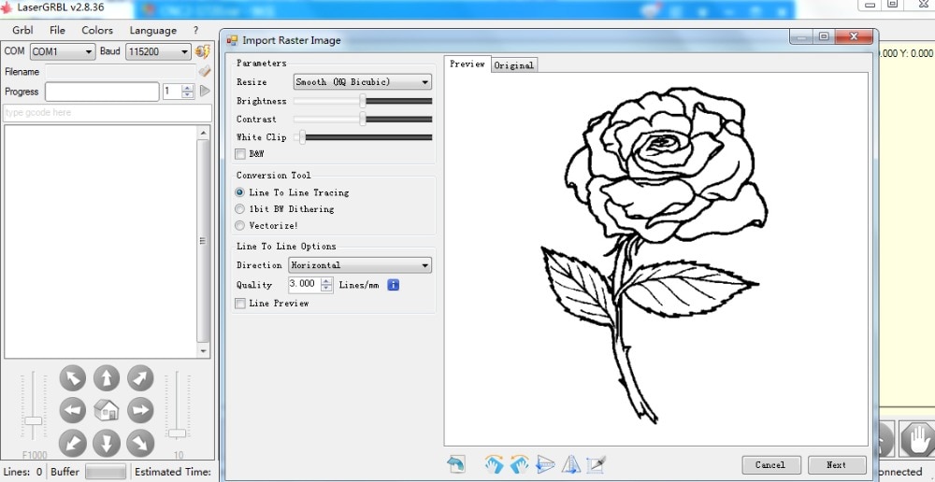This screenshot has height=482, width=935.
Task: Select 1bit BW Dithering radio button
Action: [239, 209]
